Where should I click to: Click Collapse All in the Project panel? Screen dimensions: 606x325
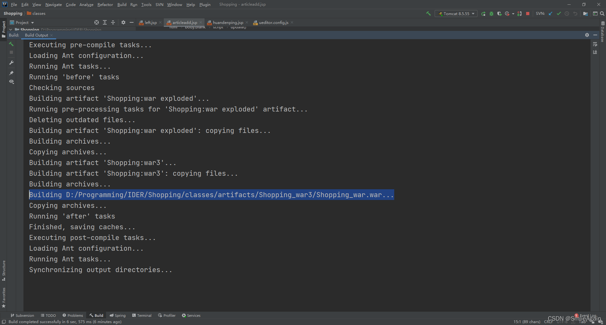[x=113, y=22]
